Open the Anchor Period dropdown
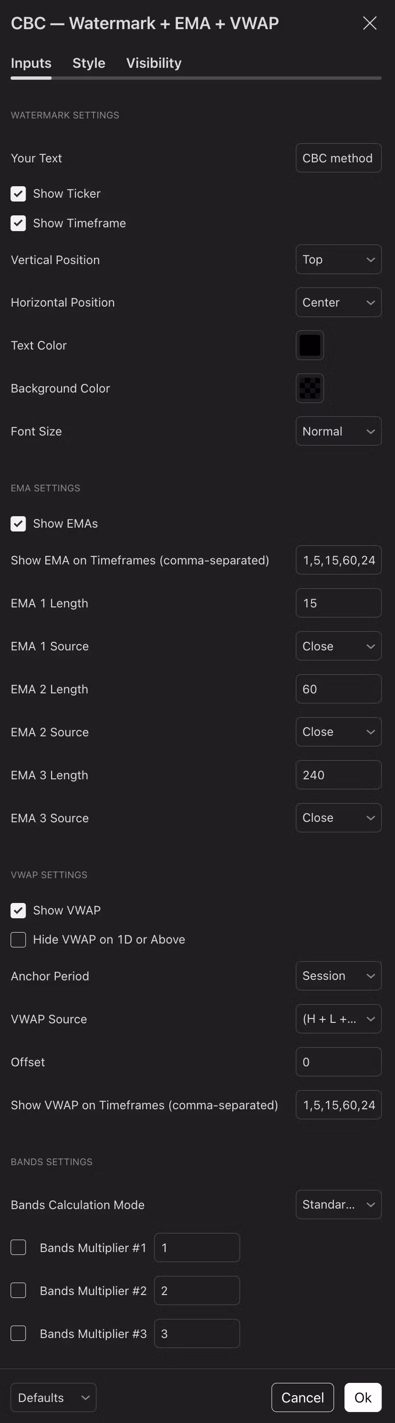The image size is (395, 1423). tap(338, 976)
